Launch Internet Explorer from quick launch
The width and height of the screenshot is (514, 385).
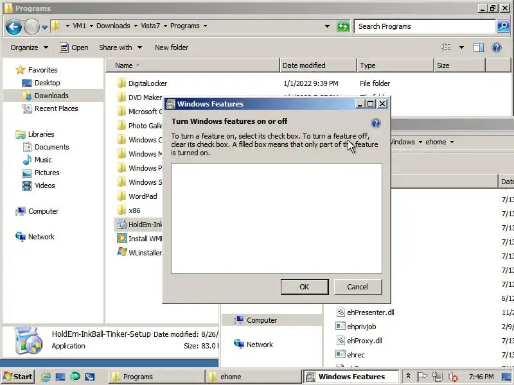[45, 377]
